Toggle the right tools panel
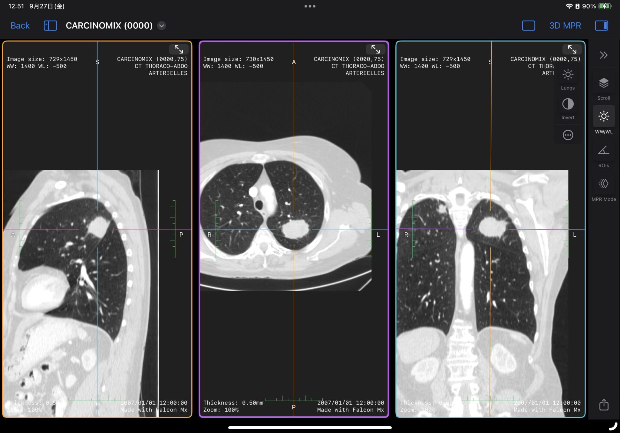620x433 pixels. click(x=601, y=26)
